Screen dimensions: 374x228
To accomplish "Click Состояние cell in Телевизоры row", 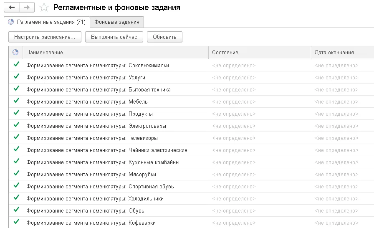I will [260, 138].
